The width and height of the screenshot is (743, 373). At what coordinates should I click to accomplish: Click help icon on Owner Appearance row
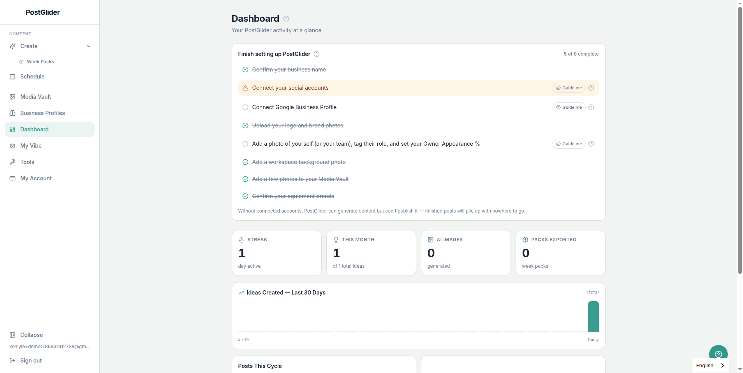pyautogui.click(x=591, y=144)
